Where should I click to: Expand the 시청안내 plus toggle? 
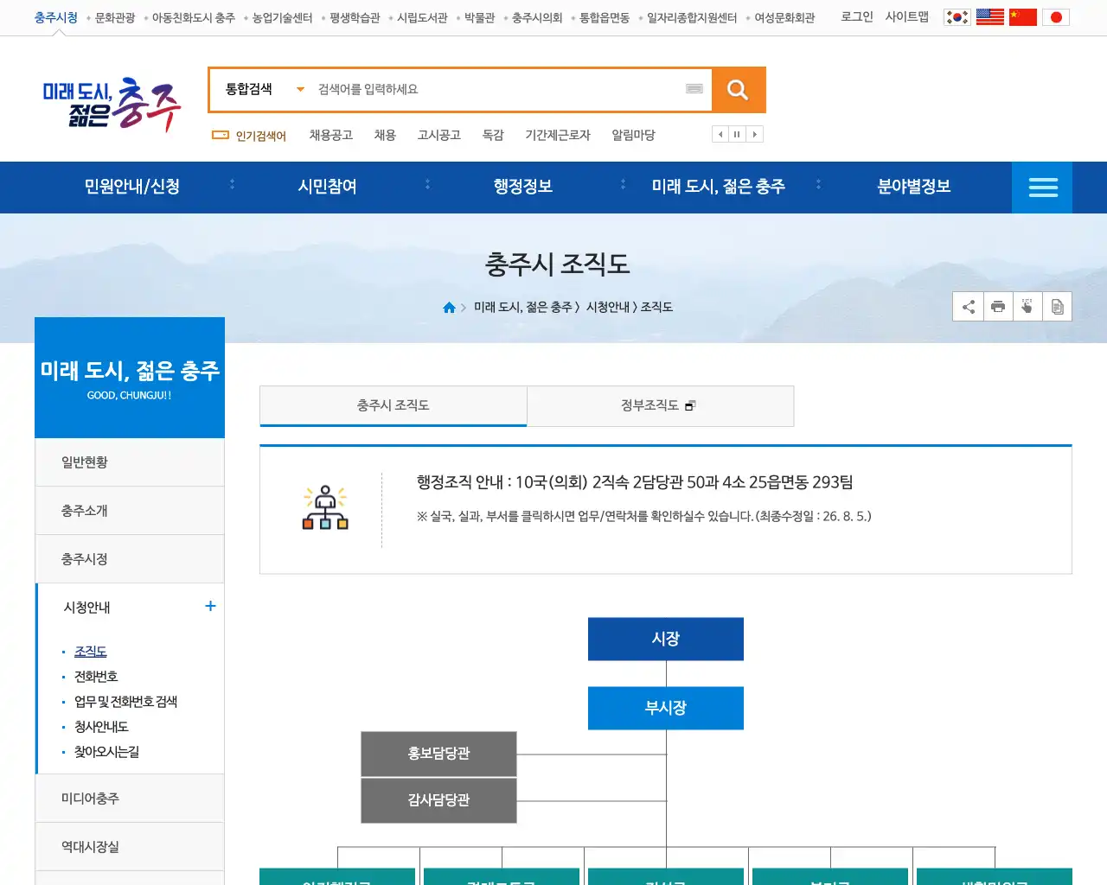pos(210,606)
